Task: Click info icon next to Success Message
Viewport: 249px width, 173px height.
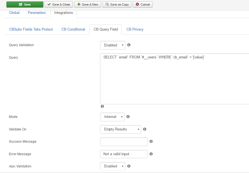Action: (x=151, y=141)
